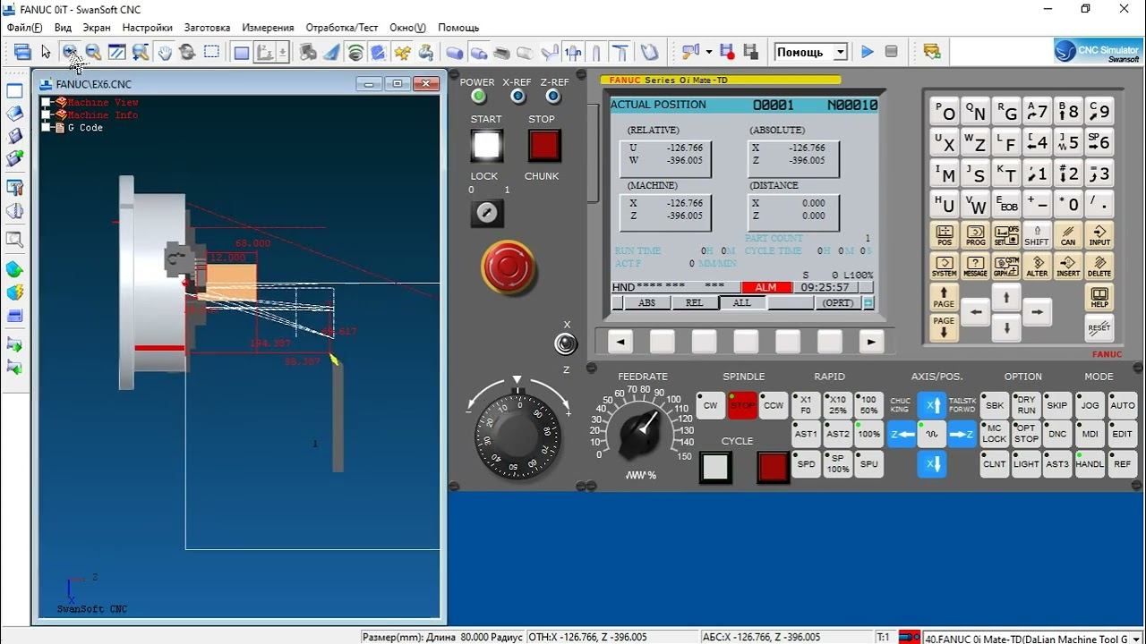The height and width of the screenshot is (644, 1146).
Task: Toggle the SKIP block option
Action: point(1057,405)
